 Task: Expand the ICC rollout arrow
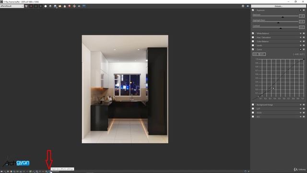(x=301, y=116)
